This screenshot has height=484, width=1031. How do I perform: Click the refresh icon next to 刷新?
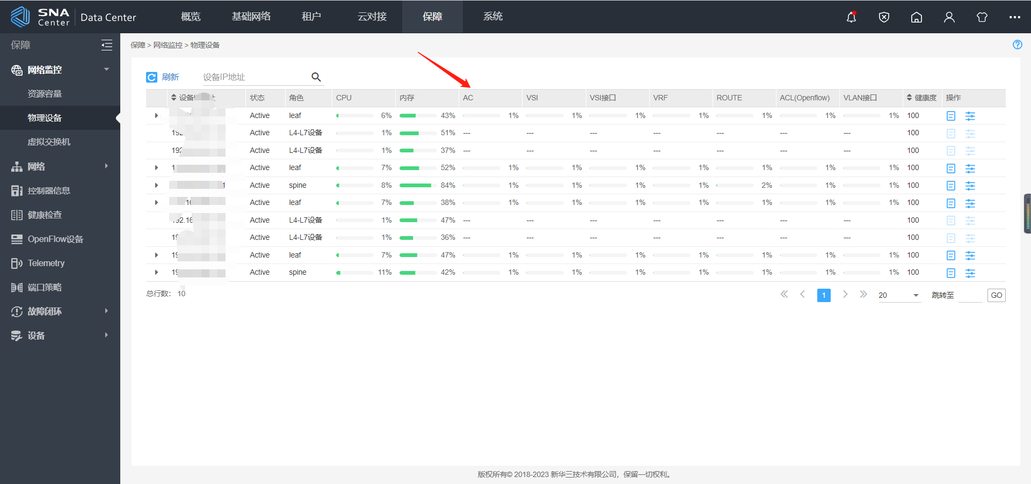pyautogui.click(x=151, y=77)
